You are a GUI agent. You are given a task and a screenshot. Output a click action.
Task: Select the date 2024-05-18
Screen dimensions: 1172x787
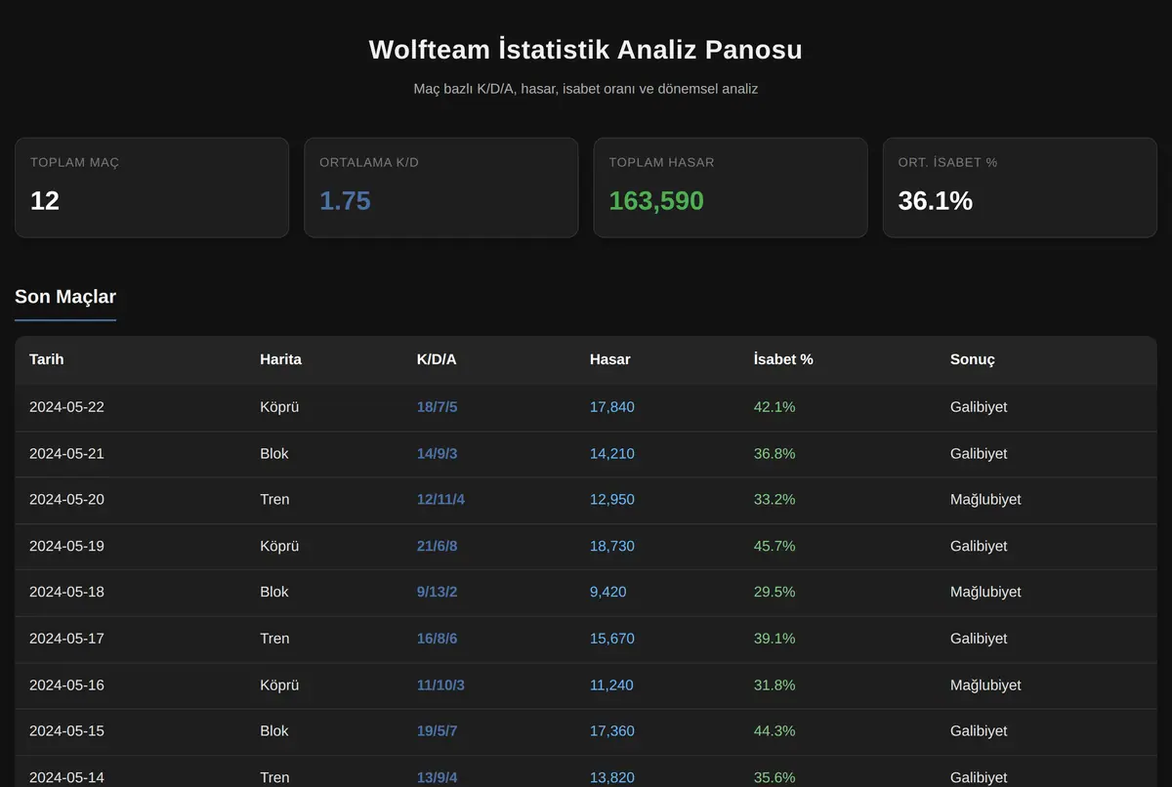[x=66, y=593]
